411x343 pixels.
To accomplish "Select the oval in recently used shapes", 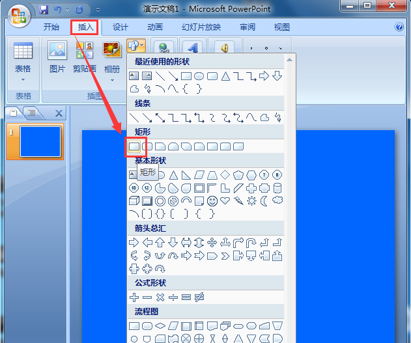I will 199,76.
